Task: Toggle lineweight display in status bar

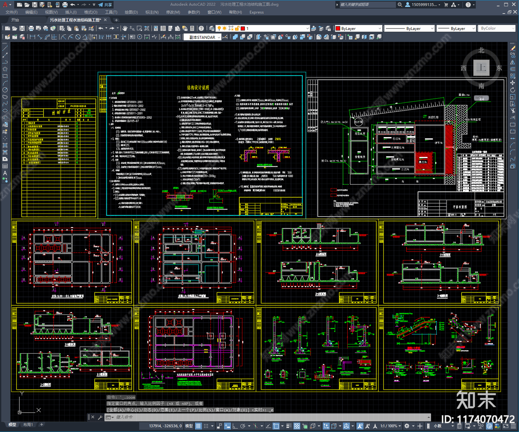Action: [289, 426]
